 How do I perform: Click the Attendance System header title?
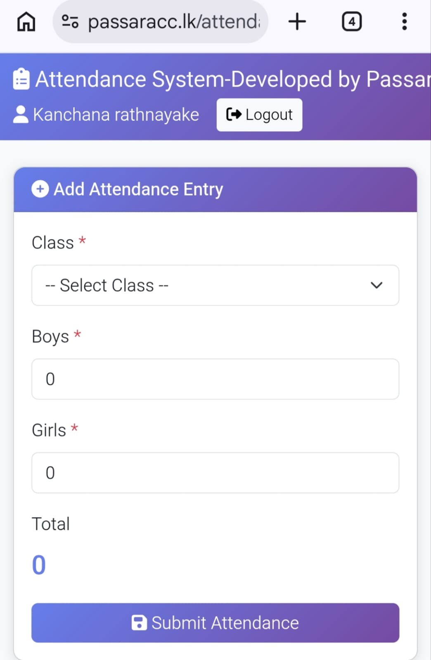[x=233, y=79]
